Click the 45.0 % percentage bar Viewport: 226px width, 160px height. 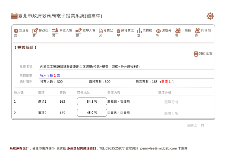pos(92,113)
